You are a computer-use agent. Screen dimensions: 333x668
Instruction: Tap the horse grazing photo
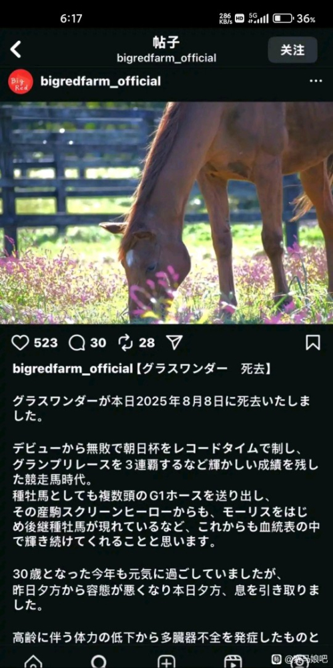pos(166,213)
